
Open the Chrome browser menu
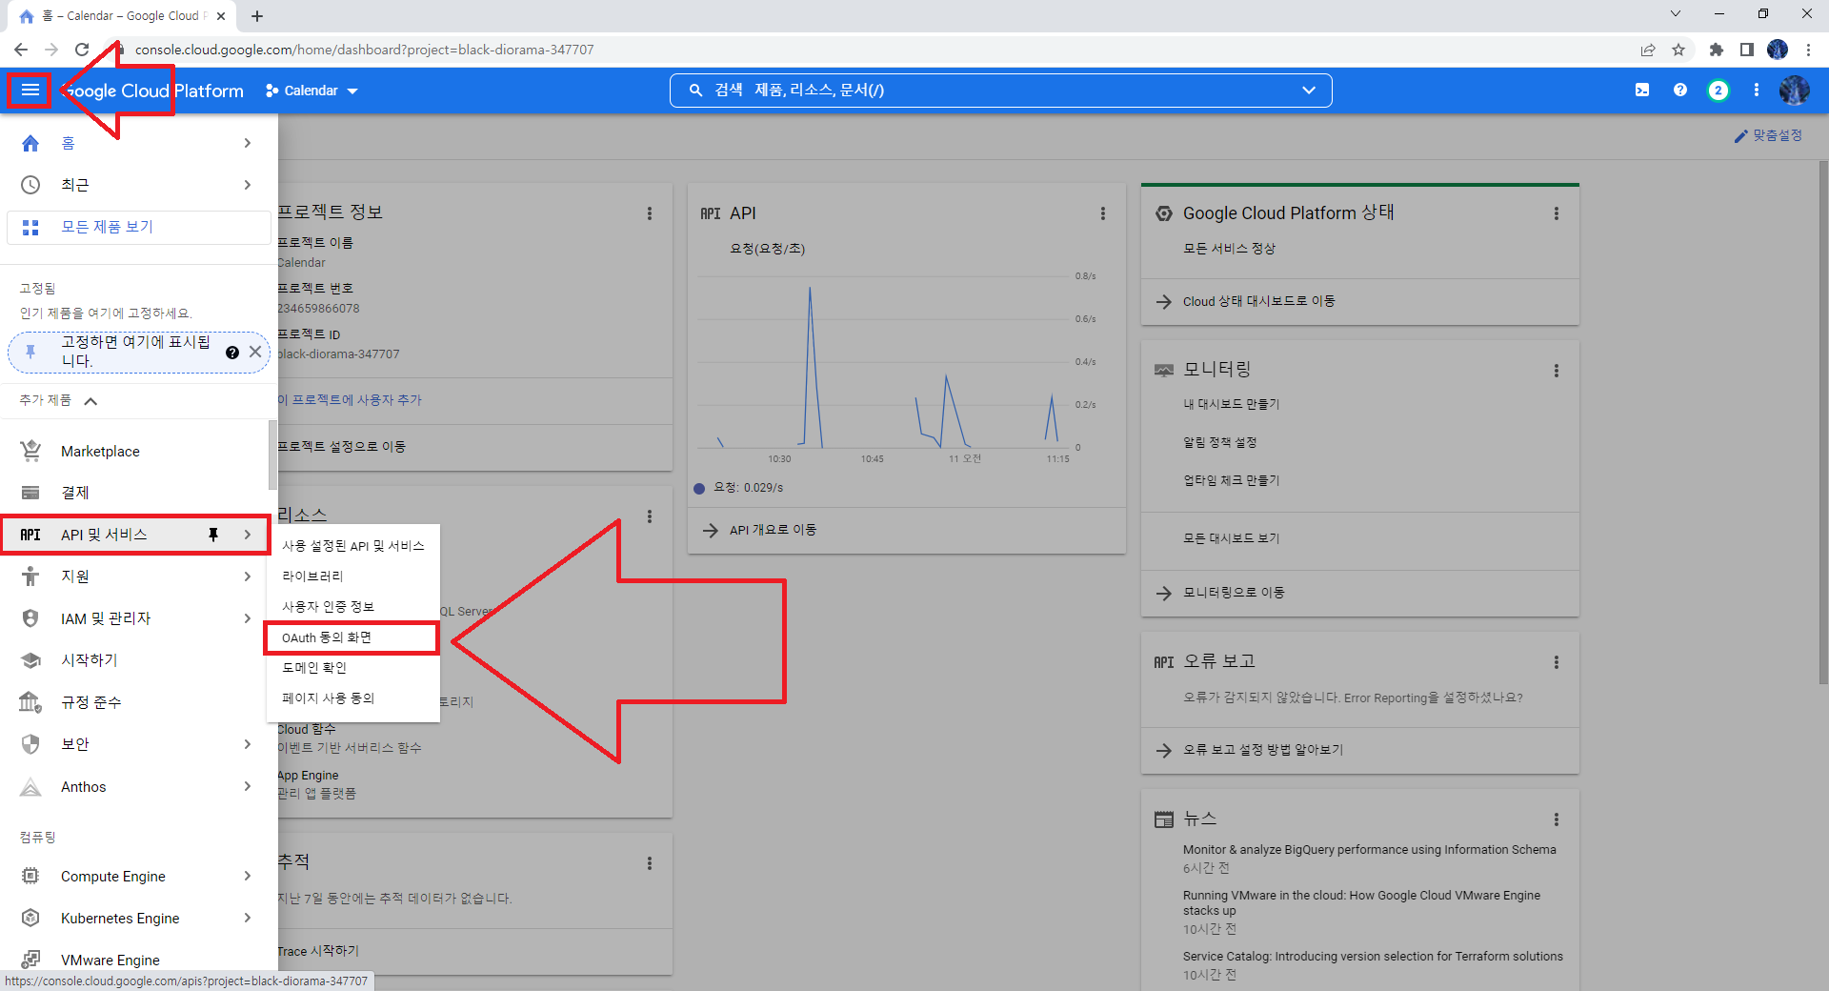pos(1808,50)
